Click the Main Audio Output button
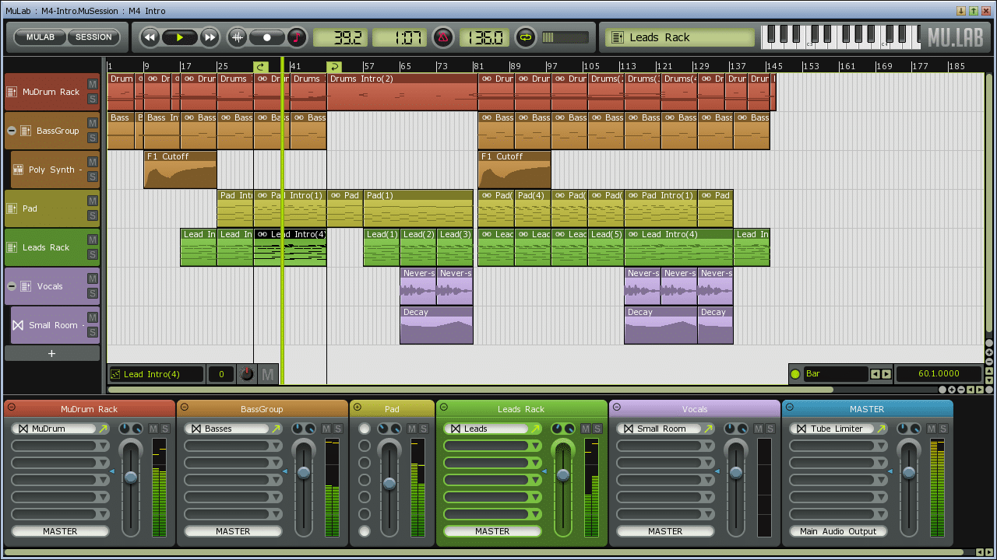 (x=838, y=531)
